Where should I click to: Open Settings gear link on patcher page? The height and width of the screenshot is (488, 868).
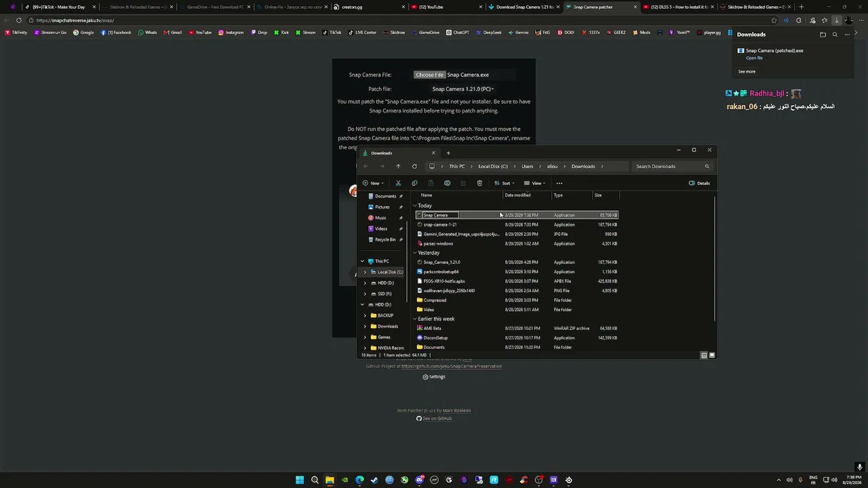[x=434, y=377]
